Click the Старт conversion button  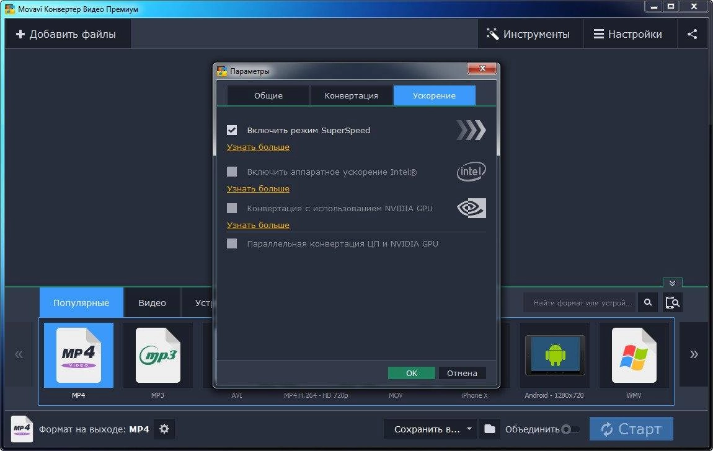631,429
